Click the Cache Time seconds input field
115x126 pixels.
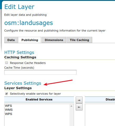[x=40, y=72]
